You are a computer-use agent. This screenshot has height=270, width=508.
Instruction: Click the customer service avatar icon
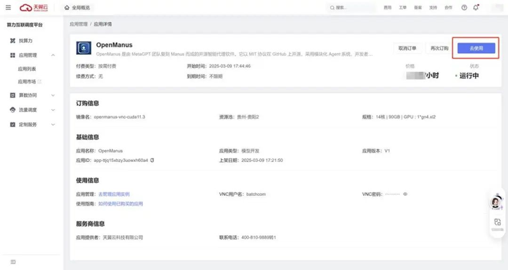coord(496,203)
